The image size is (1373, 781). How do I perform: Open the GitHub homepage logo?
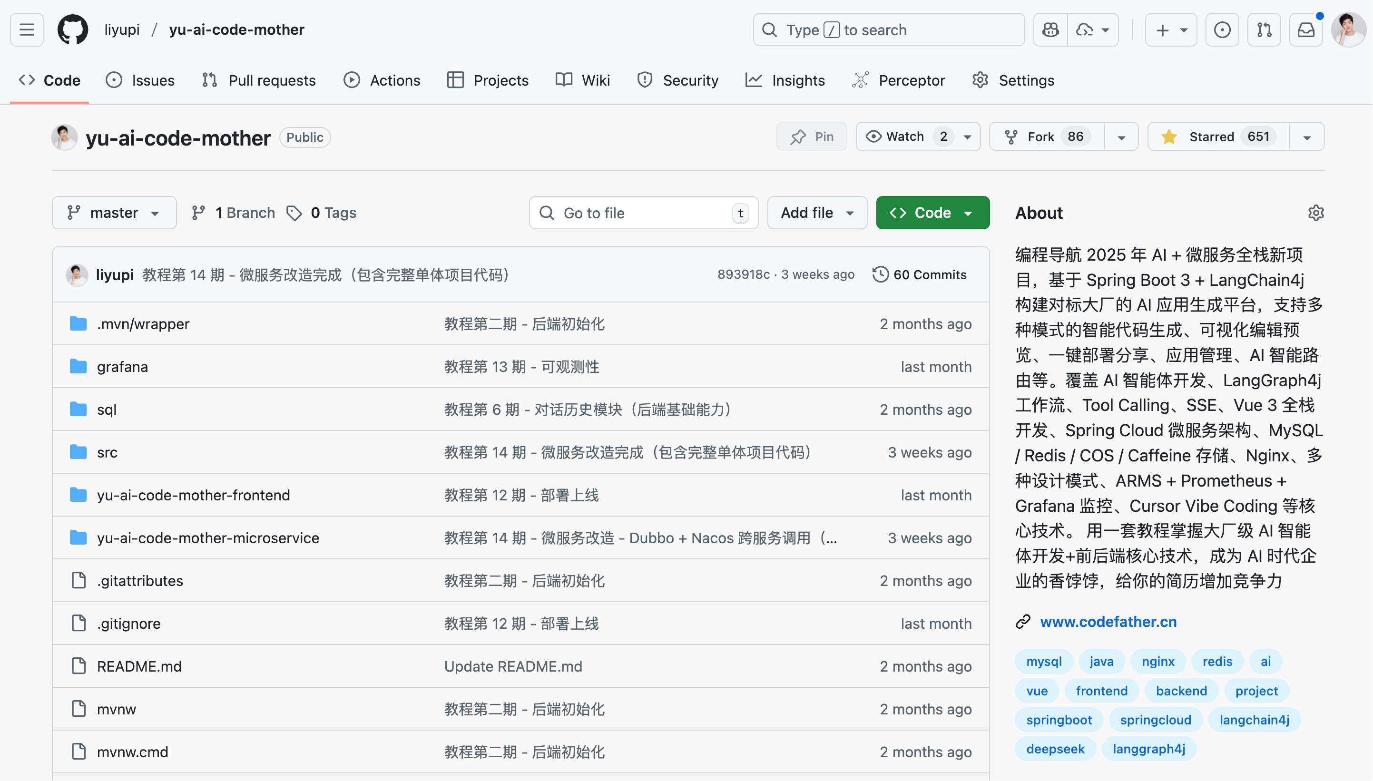(x=72, y=29)
